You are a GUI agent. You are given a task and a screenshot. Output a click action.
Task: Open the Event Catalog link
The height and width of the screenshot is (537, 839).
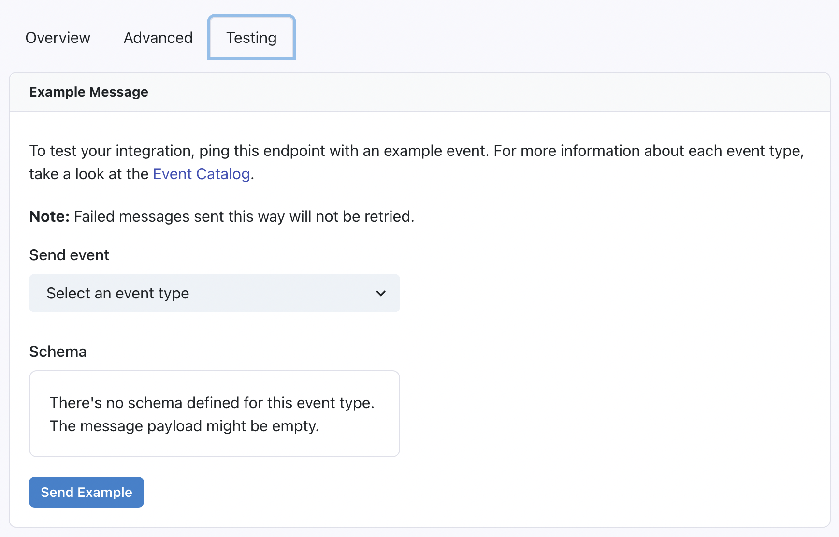pyautogui.click(x=202, y=174)
